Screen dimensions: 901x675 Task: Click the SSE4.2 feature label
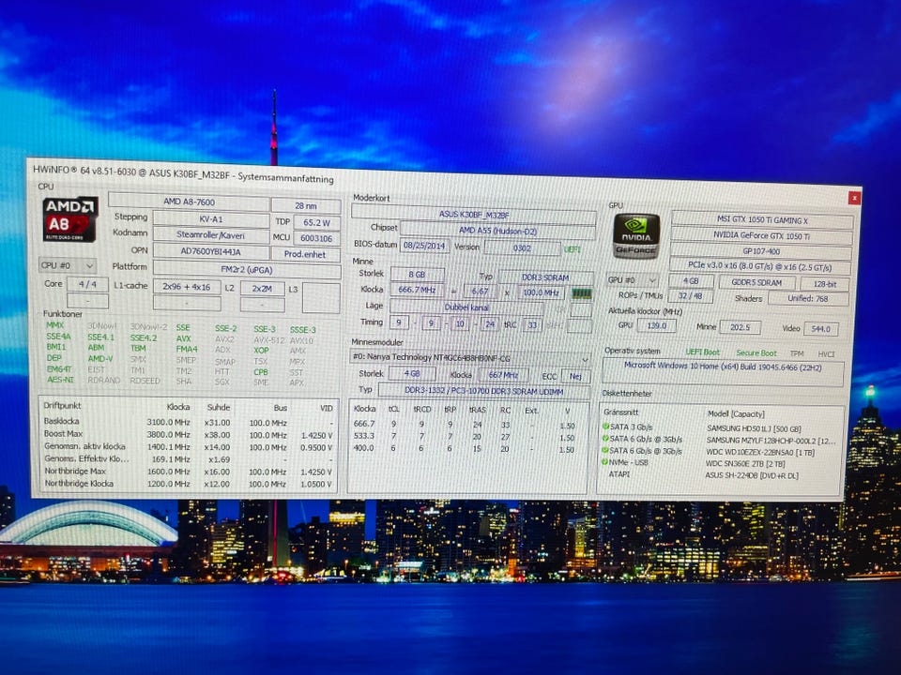pos(143,338)
